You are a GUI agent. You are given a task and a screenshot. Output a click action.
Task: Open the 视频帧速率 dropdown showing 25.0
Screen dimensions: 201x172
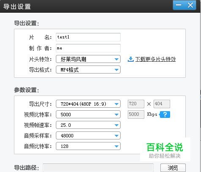tap(88, 125)
